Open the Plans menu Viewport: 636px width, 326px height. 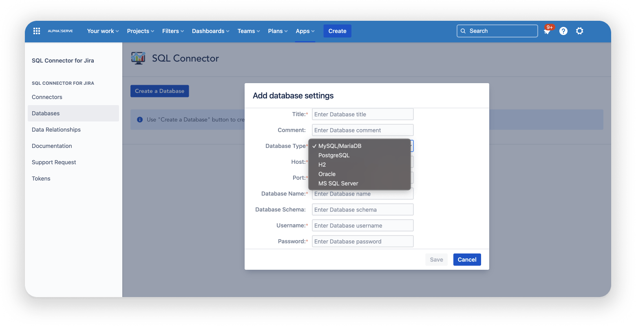pos(277,31)
